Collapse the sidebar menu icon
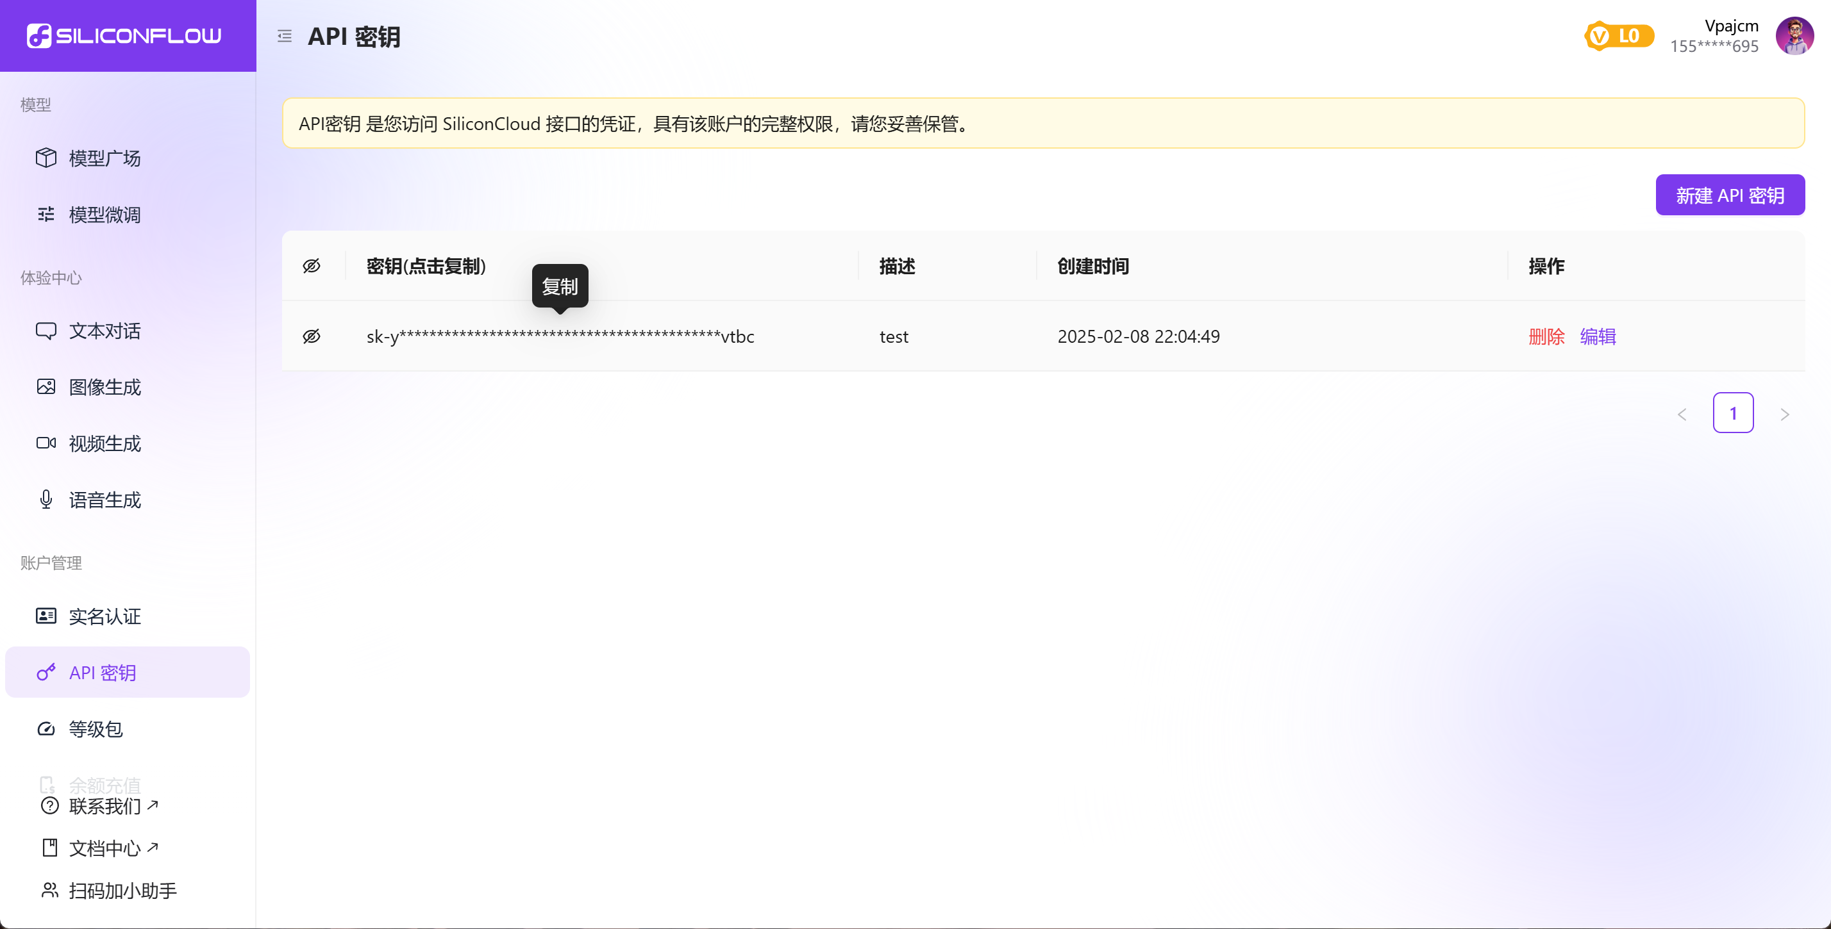Image resolution: width=1831 pixels, height=929 pixels. [x=284, y=37]
